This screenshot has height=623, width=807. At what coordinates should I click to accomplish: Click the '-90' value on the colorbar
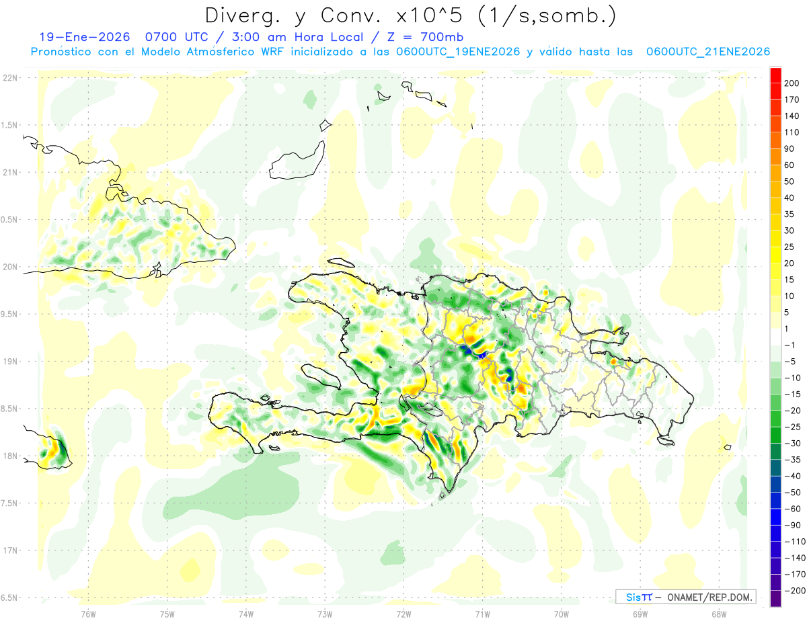792,526
